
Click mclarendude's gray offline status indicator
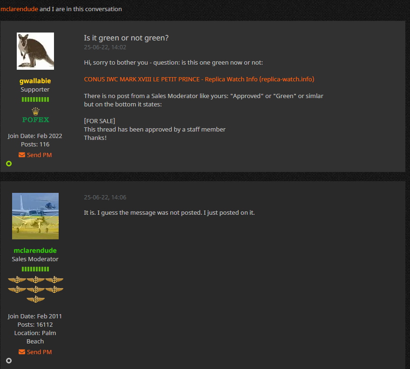9,361
